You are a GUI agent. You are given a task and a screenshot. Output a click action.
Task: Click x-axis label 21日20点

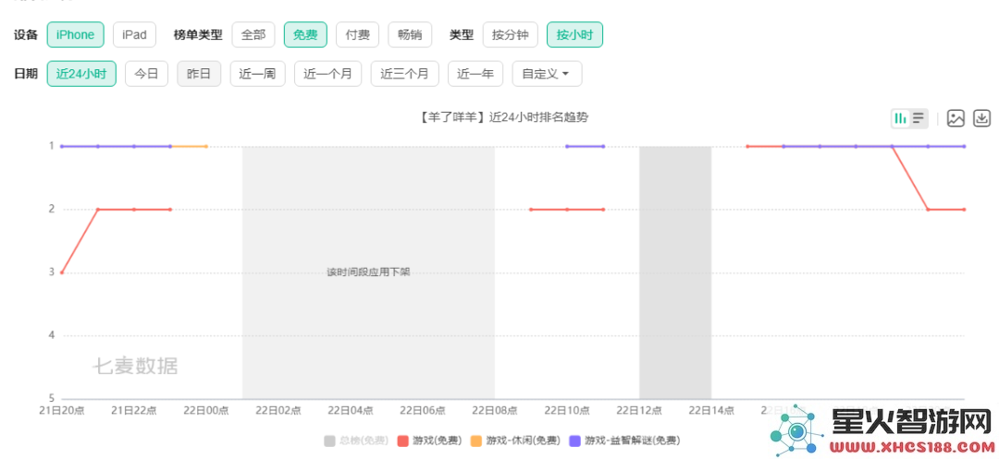(62, 411)
